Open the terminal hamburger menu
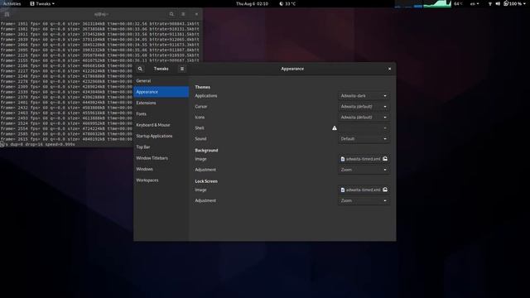The height and width of the screenshot is (298, 530). click(x=183, y=14)
